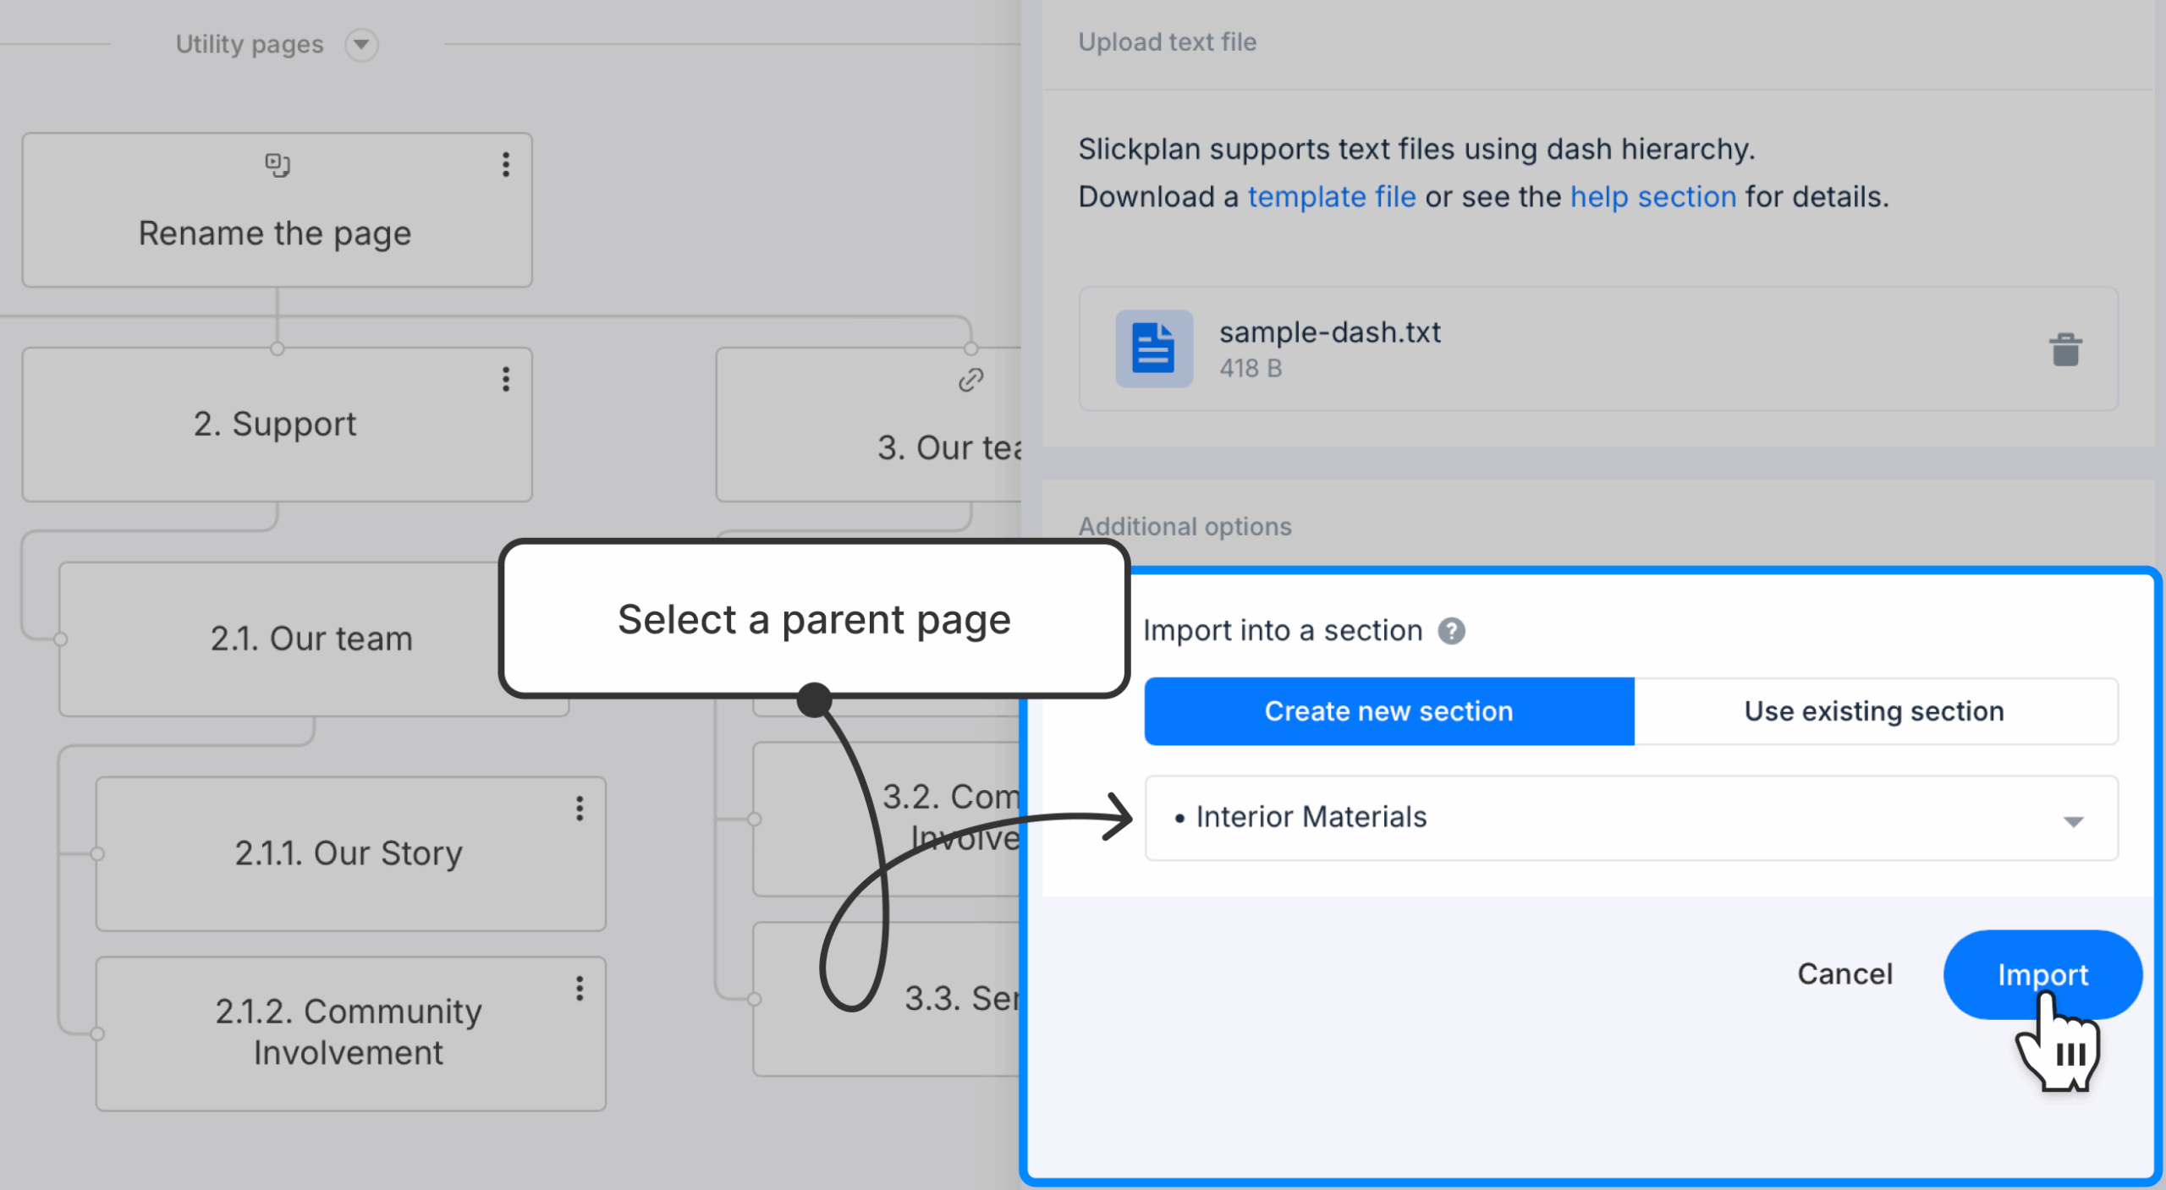
Task: Select the Rename the page card
Action: 278,210
